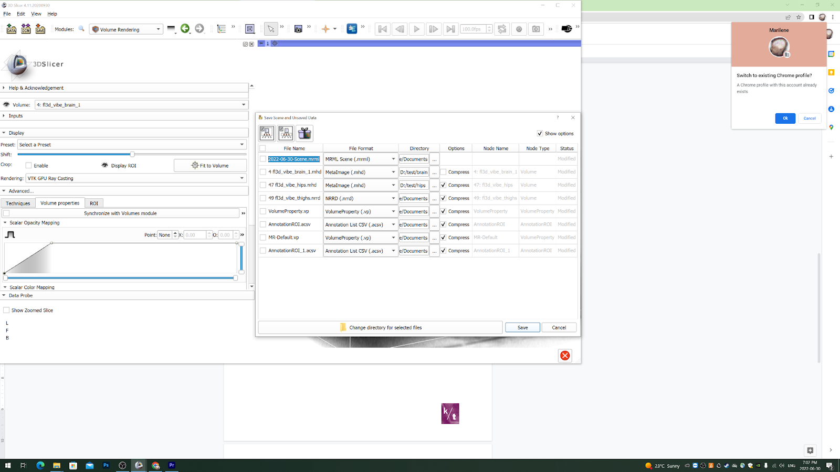Toggle the Show Zoomed Slice checkbox

tap(6, 310)
